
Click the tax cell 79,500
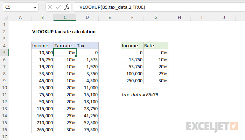coord(87,129)
